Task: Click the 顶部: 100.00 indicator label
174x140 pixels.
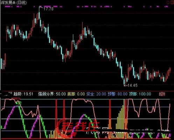Action: point(140,94)
